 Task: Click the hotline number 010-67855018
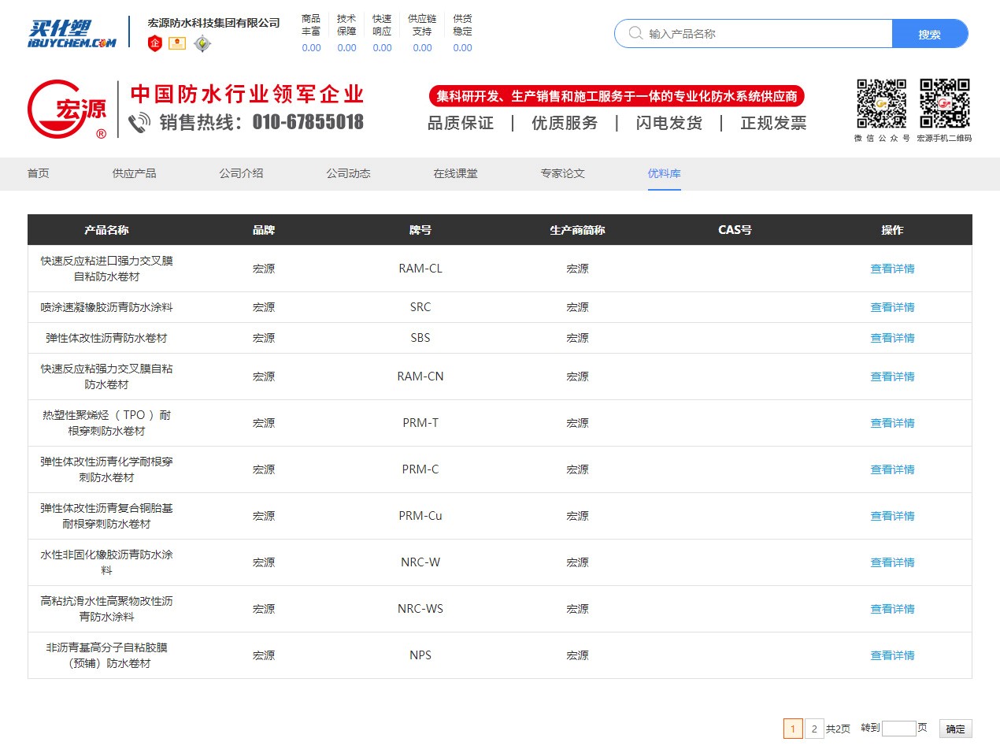pyautogui.click(x=308, y=122)
